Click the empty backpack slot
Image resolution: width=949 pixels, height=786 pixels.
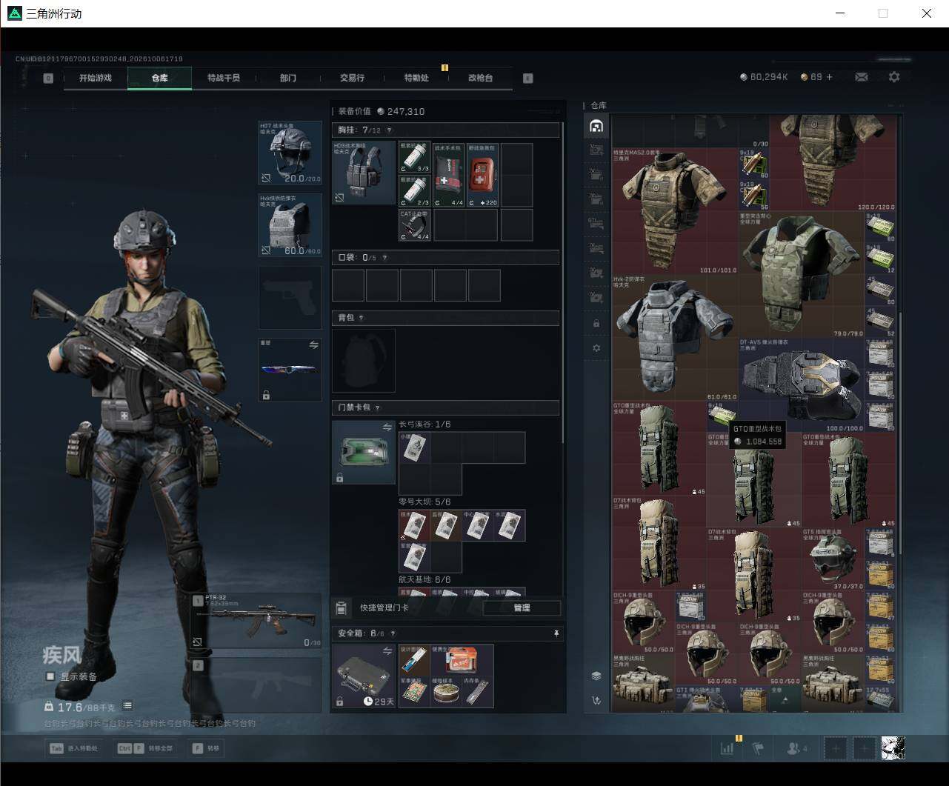pos(364,361)
